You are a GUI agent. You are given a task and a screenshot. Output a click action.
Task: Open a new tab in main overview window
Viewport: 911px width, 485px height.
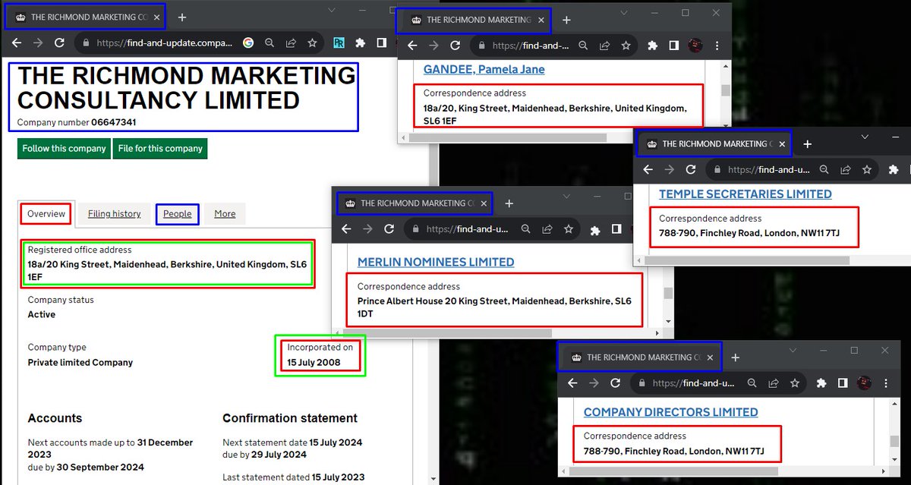point(182,17)
